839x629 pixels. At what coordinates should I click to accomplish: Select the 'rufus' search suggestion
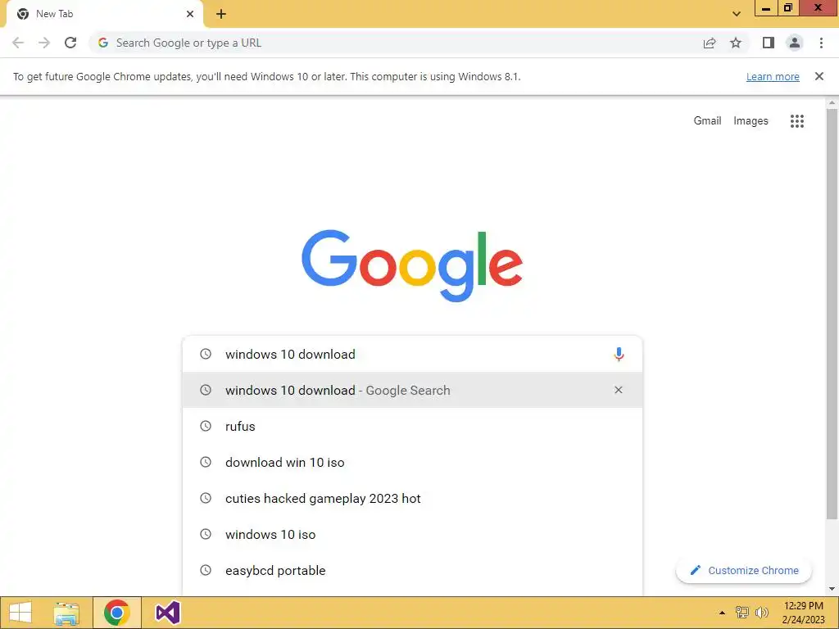412,426
